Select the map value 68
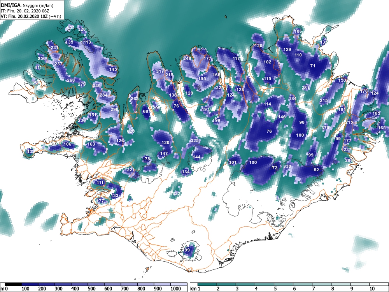The width and height of the screenshot is (389, 292). (x=145, y=111)
